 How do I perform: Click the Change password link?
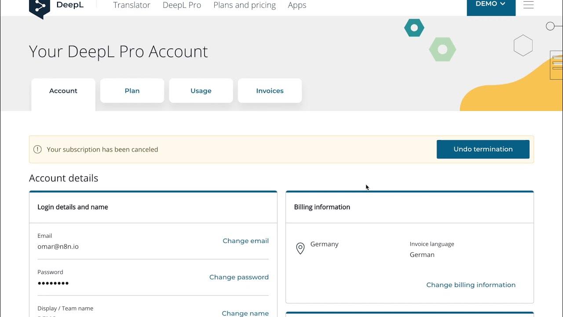(239, 277)
